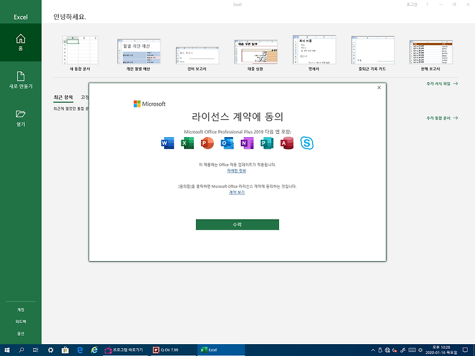Switch to 프로그램 바로가기 taskbar window

point(126,350)
